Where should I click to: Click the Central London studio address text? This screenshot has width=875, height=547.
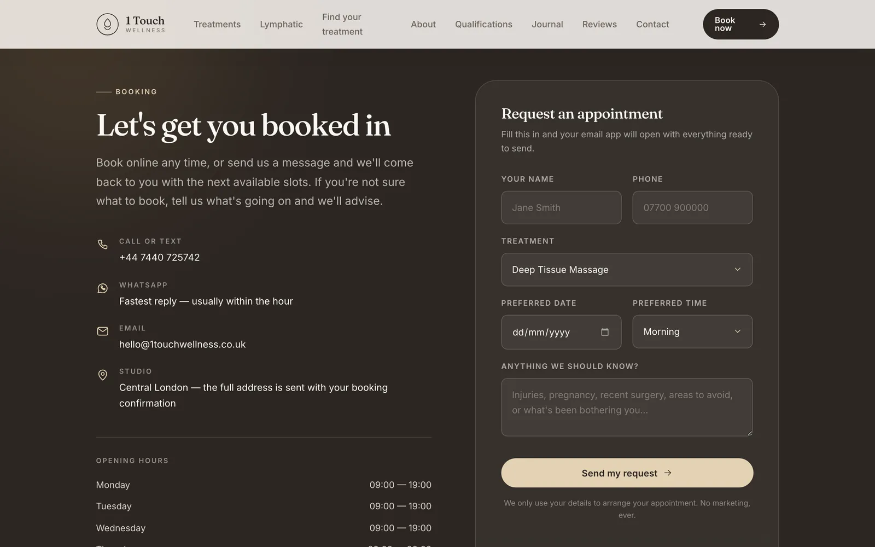click(x=253, y=395)
